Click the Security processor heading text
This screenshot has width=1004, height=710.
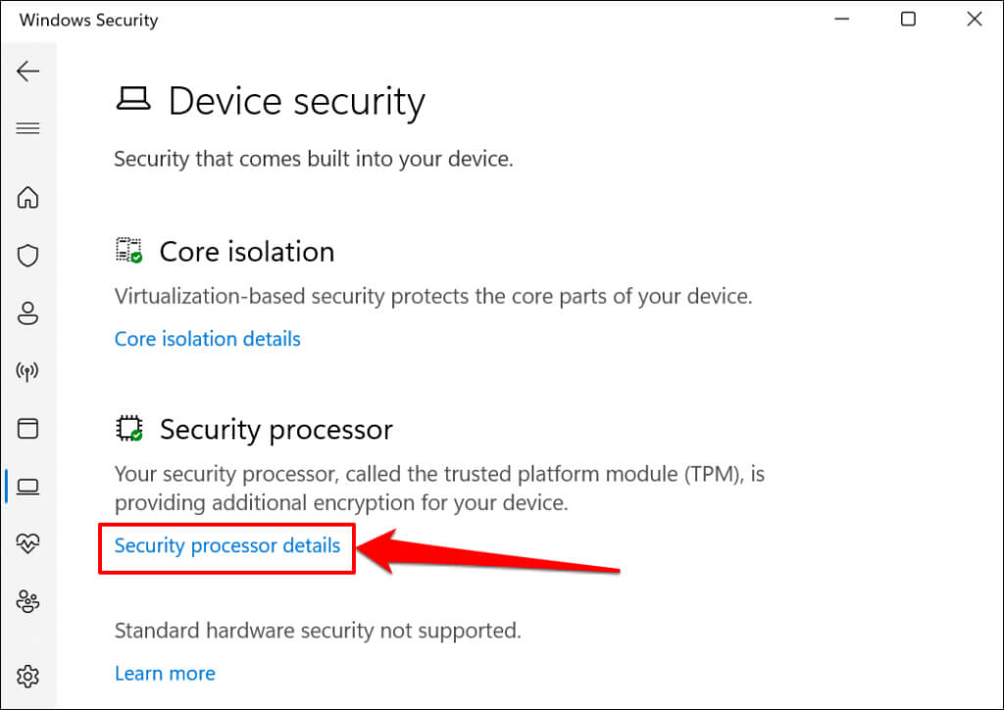point(276,430)
